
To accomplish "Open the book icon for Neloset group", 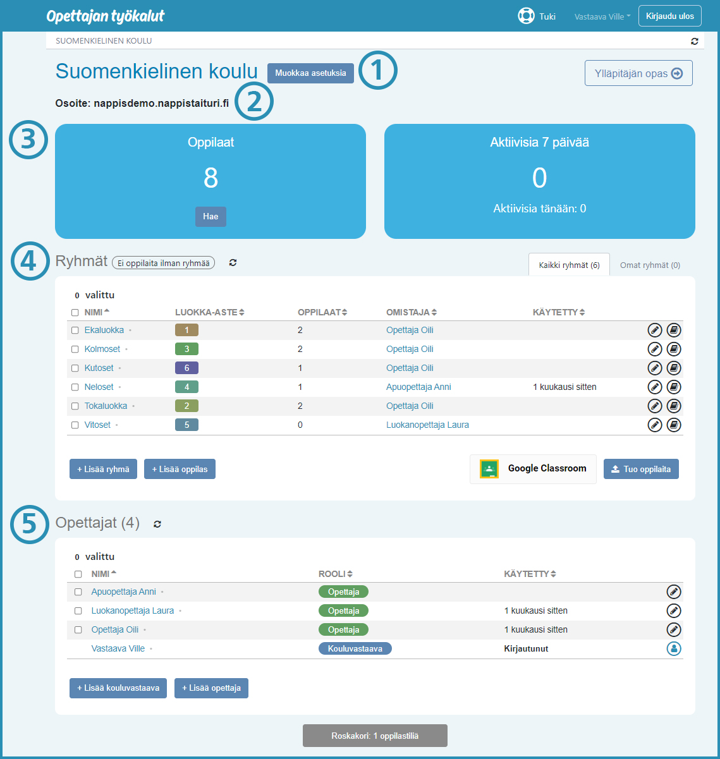I will (x=674, y=387).
